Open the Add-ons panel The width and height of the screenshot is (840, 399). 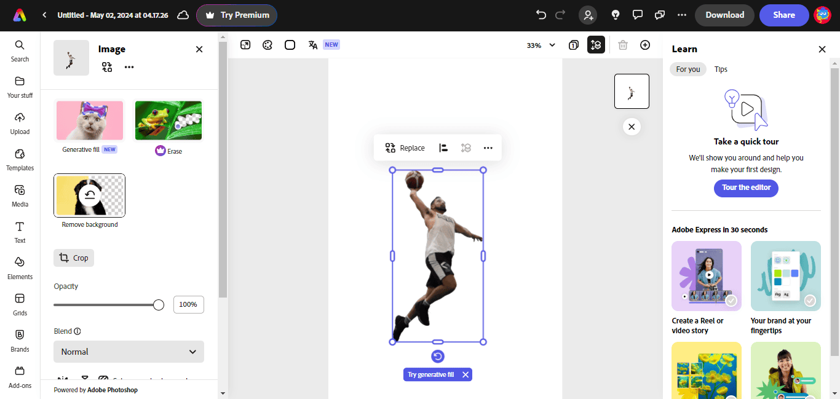pos(20,377)
